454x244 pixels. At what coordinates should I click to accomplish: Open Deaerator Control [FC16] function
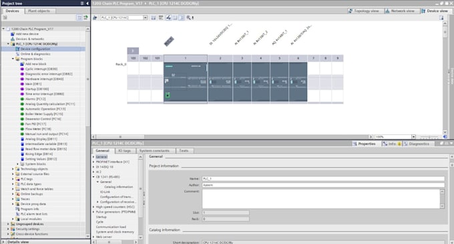(x=43, y=119)
